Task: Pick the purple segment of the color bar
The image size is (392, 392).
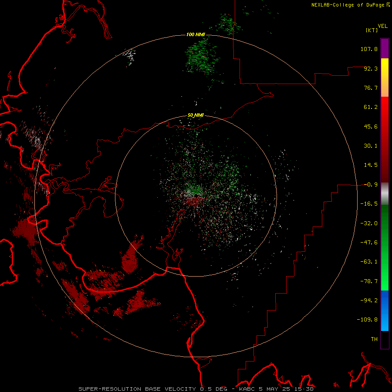Action: click(385, 48)
